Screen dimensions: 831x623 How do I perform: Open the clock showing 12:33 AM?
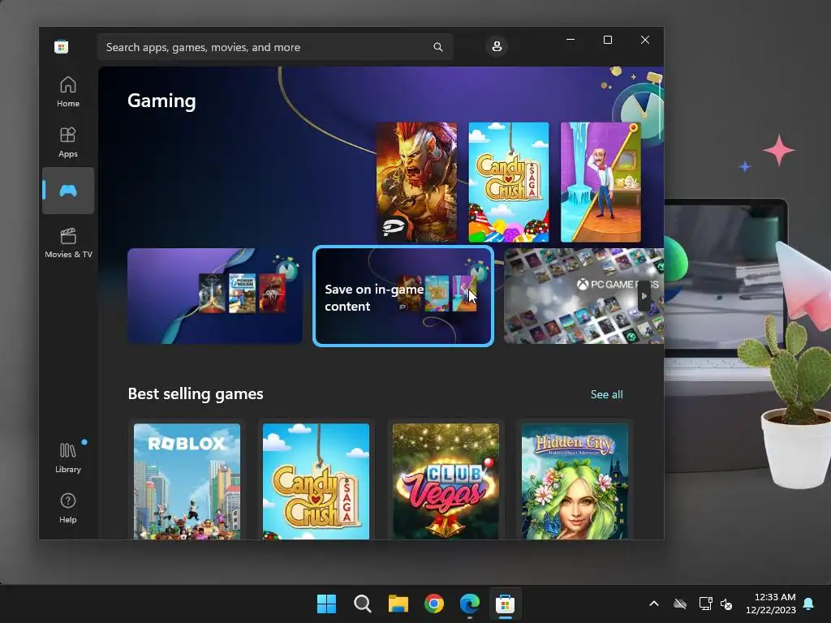771,604
